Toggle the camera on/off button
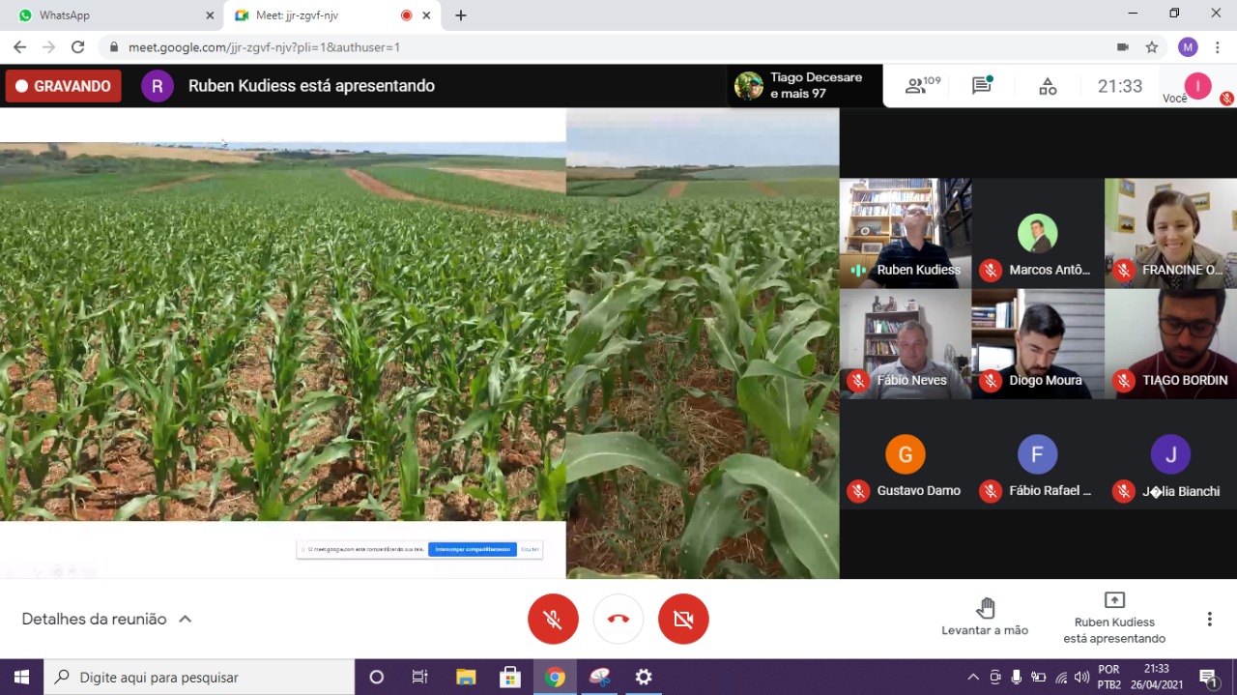Screen dimensions: 1237x695 [683, 619]
